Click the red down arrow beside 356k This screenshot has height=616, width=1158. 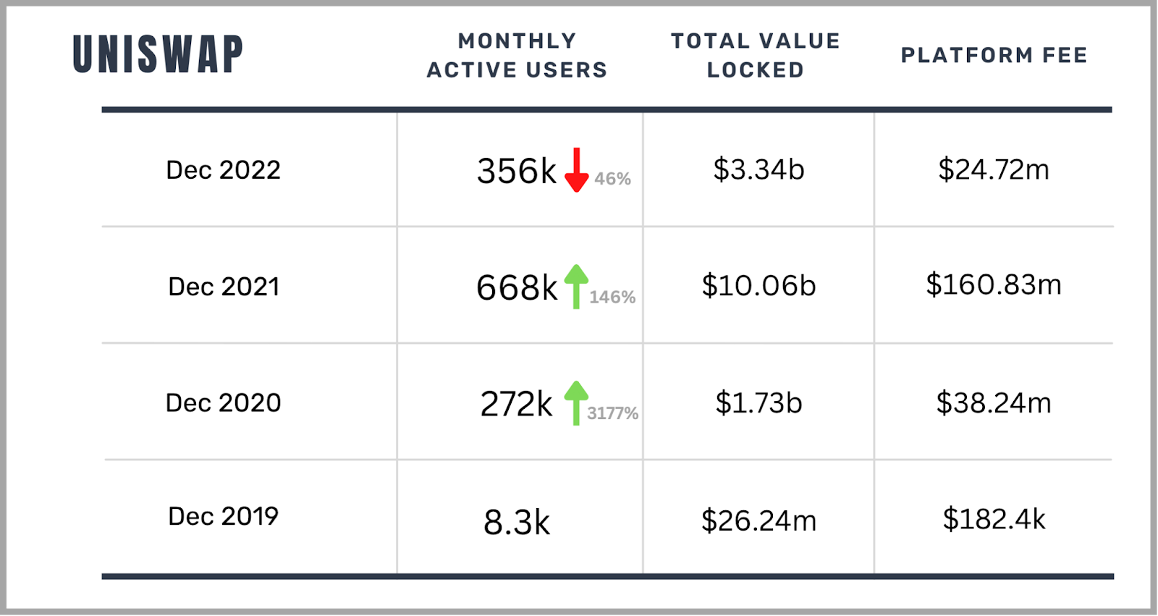576,171
